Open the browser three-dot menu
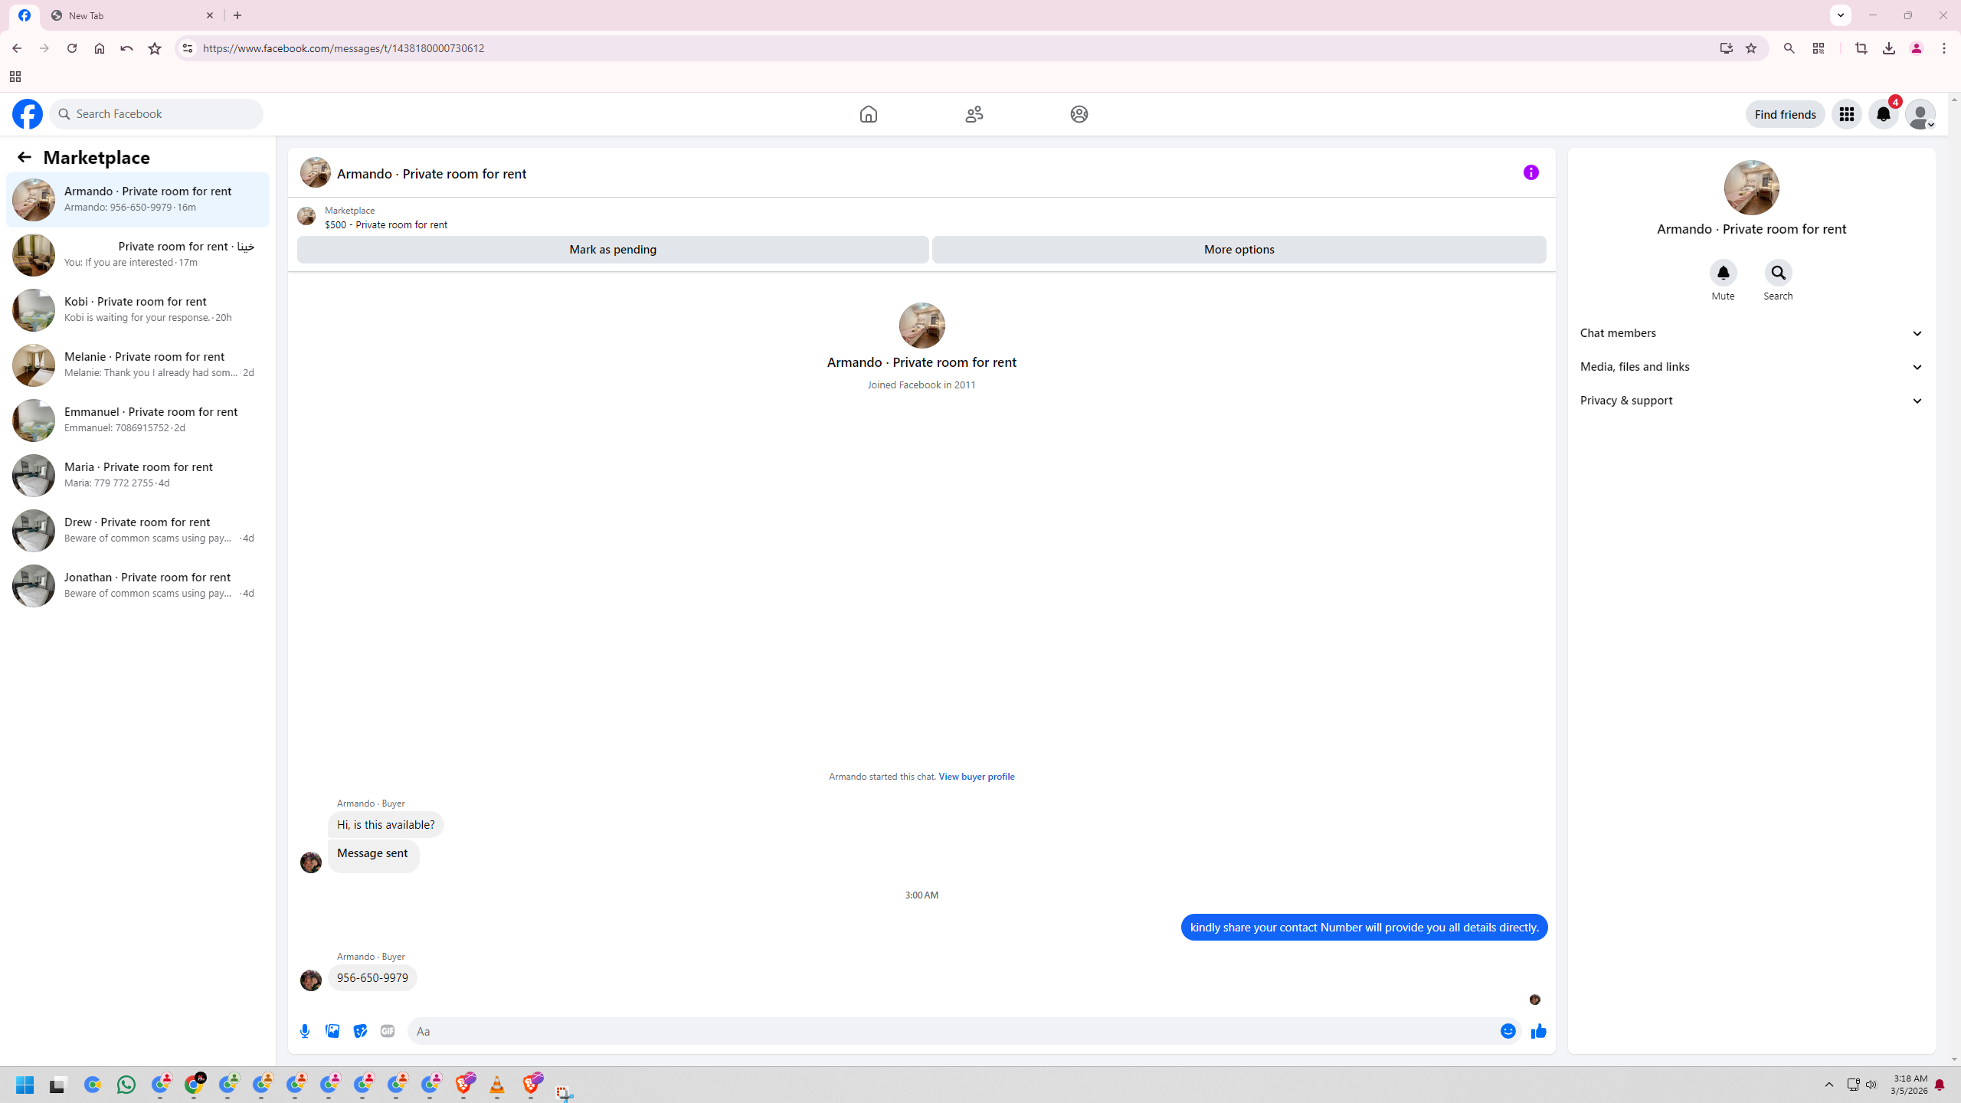 tap(1944, 48)
